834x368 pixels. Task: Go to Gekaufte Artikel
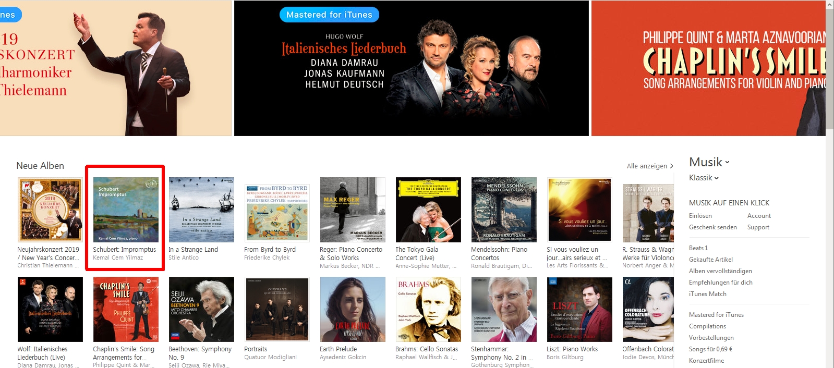711,260
